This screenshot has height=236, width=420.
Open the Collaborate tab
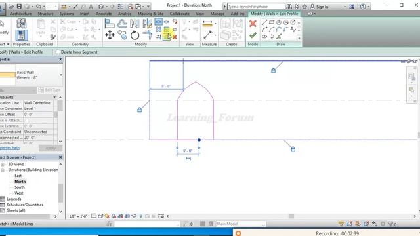tap(179, 14)
